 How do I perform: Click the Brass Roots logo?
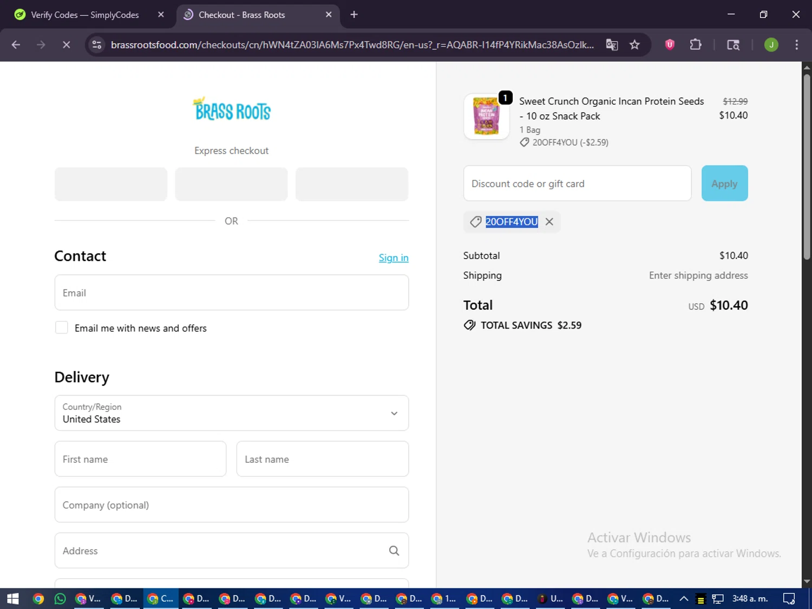click(232, 109)
